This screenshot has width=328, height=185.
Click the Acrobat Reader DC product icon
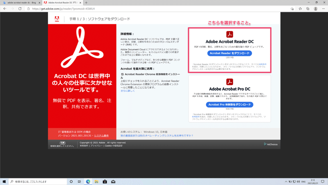(x=230, y=34)
